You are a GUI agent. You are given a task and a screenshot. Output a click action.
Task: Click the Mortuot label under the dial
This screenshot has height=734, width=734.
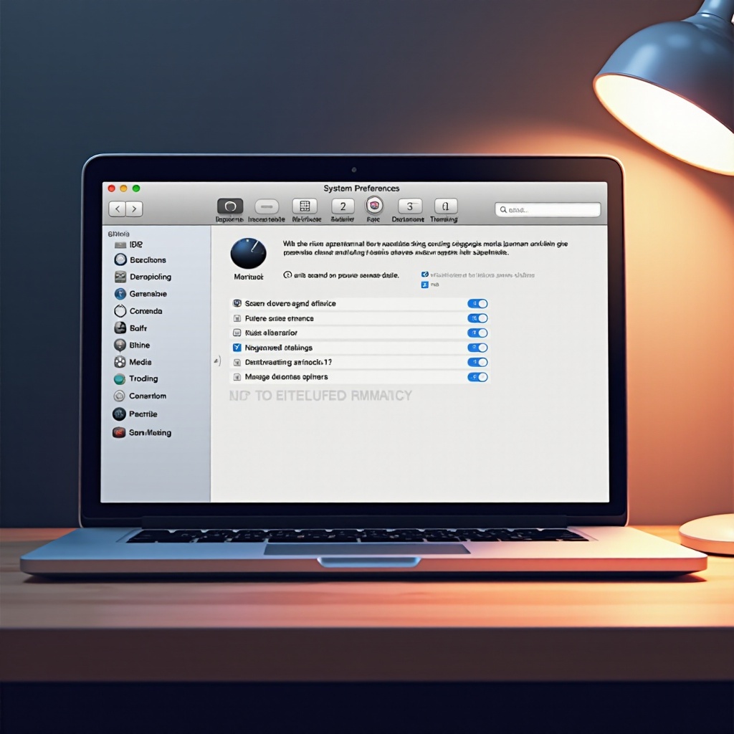249,277
